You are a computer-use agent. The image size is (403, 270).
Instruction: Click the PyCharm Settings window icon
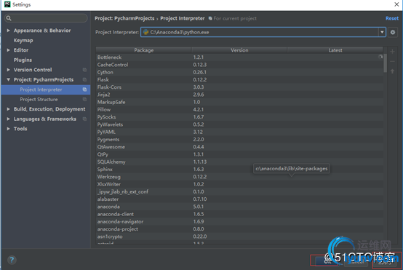7,4
